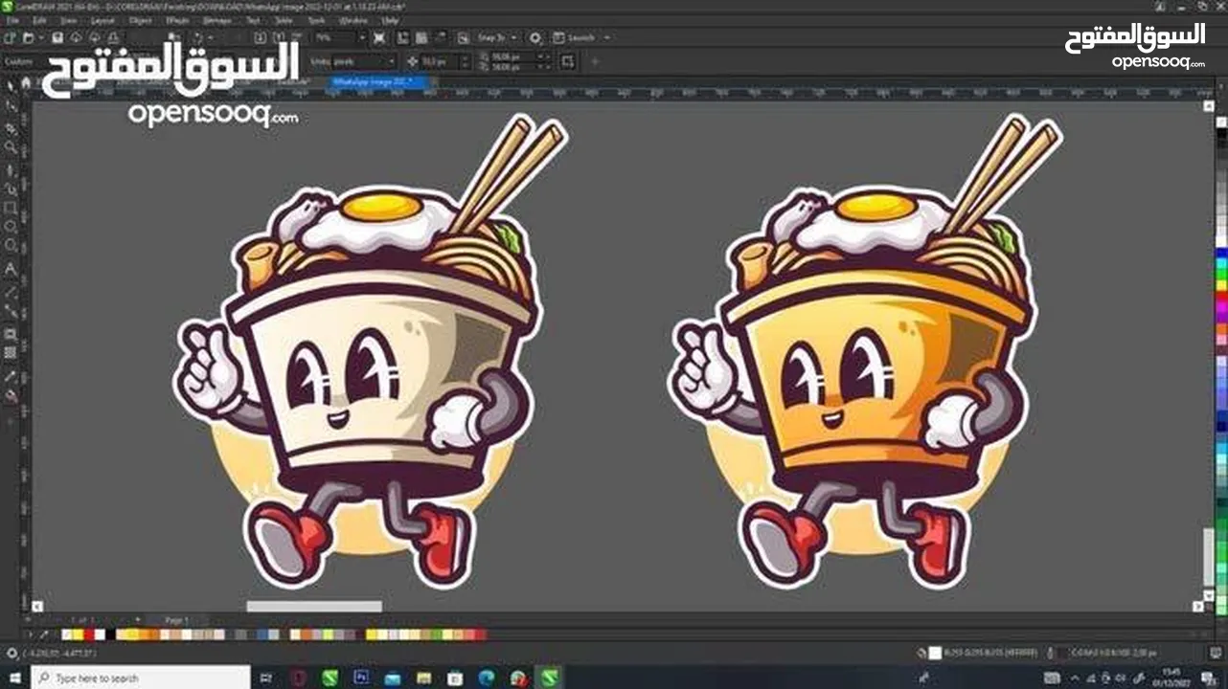Viewport: 1228px width, 689px height.
Task: Click the nudge distance input field
Action: 439,61
